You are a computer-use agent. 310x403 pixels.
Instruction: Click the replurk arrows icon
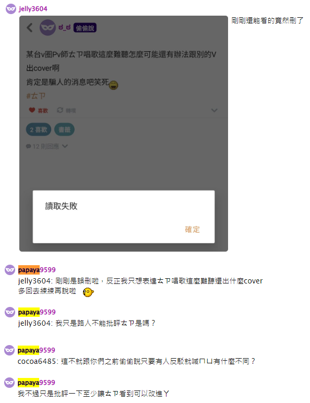[60, 110]
